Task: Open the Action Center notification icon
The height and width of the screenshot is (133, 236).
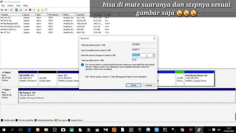Action: (x=214, y=130)
